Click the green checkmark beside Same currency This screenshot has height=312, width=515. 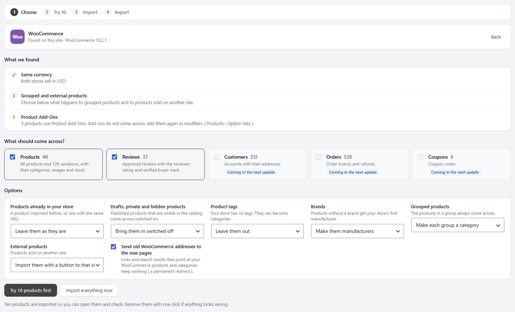(14, 75)
